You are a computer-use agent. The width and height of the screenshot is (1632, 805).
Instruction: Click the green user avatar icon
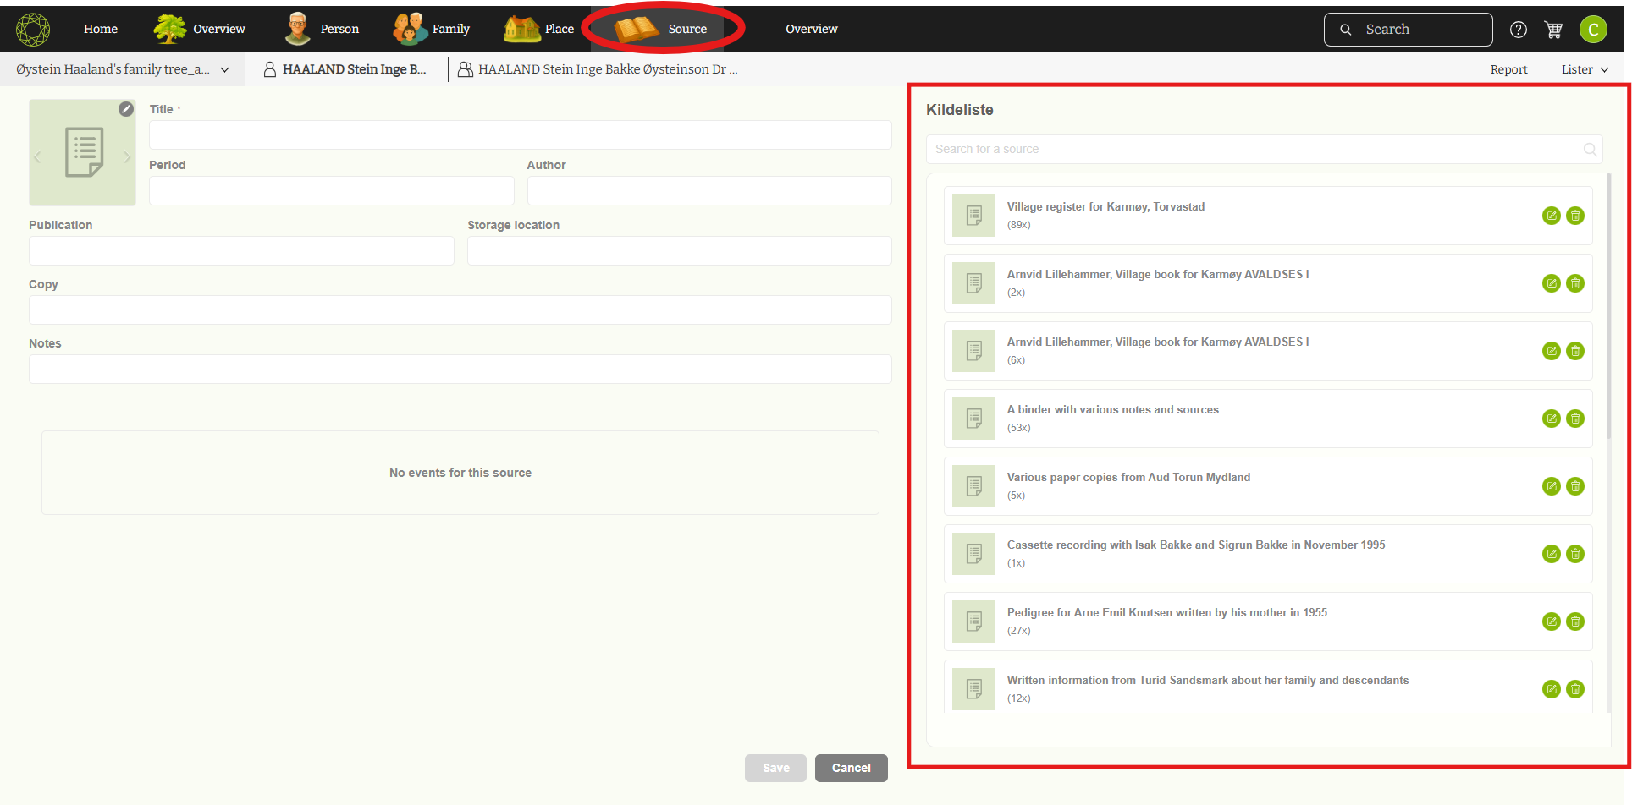coord(1593,30)
